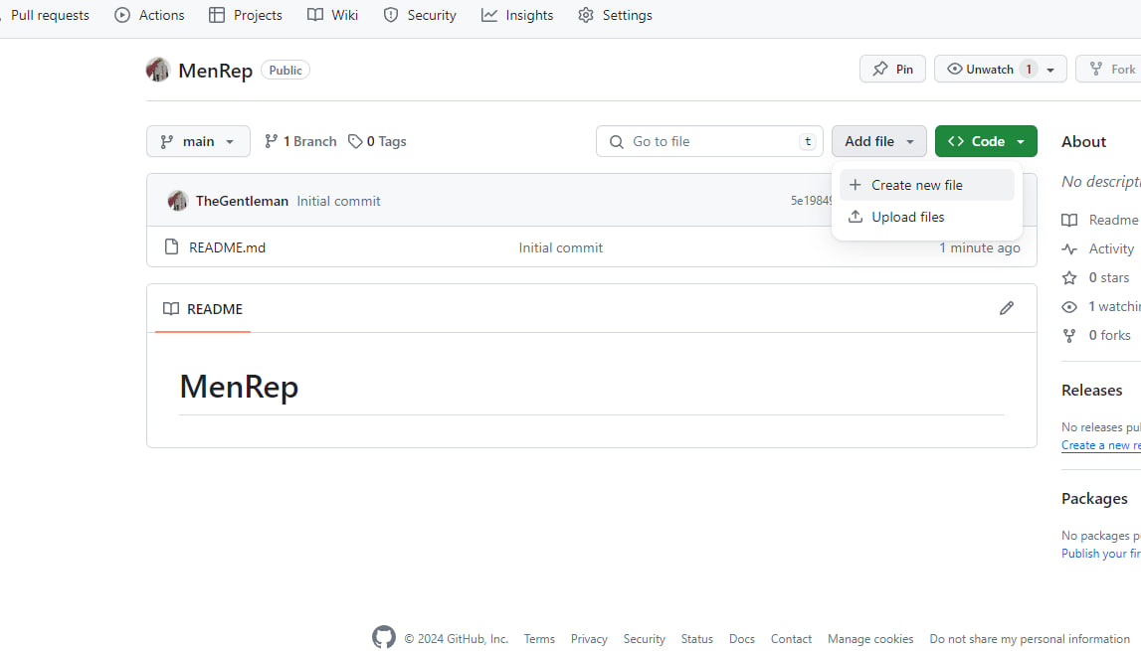Image resolution: width=1141 pixels, height=651 pixels.
Task: Open the Docs footer link
Action: [741, 639]
